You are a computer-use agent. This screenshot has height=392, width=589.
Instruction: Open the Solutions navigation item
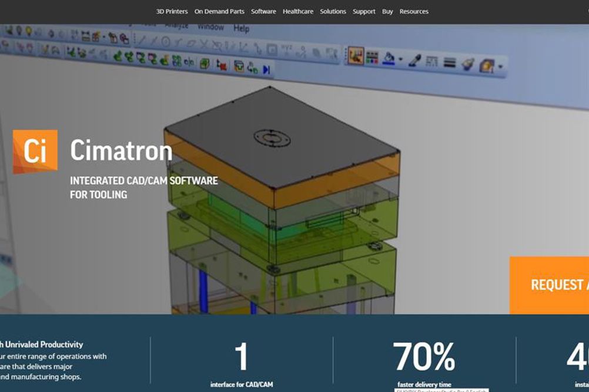(333, 12)
